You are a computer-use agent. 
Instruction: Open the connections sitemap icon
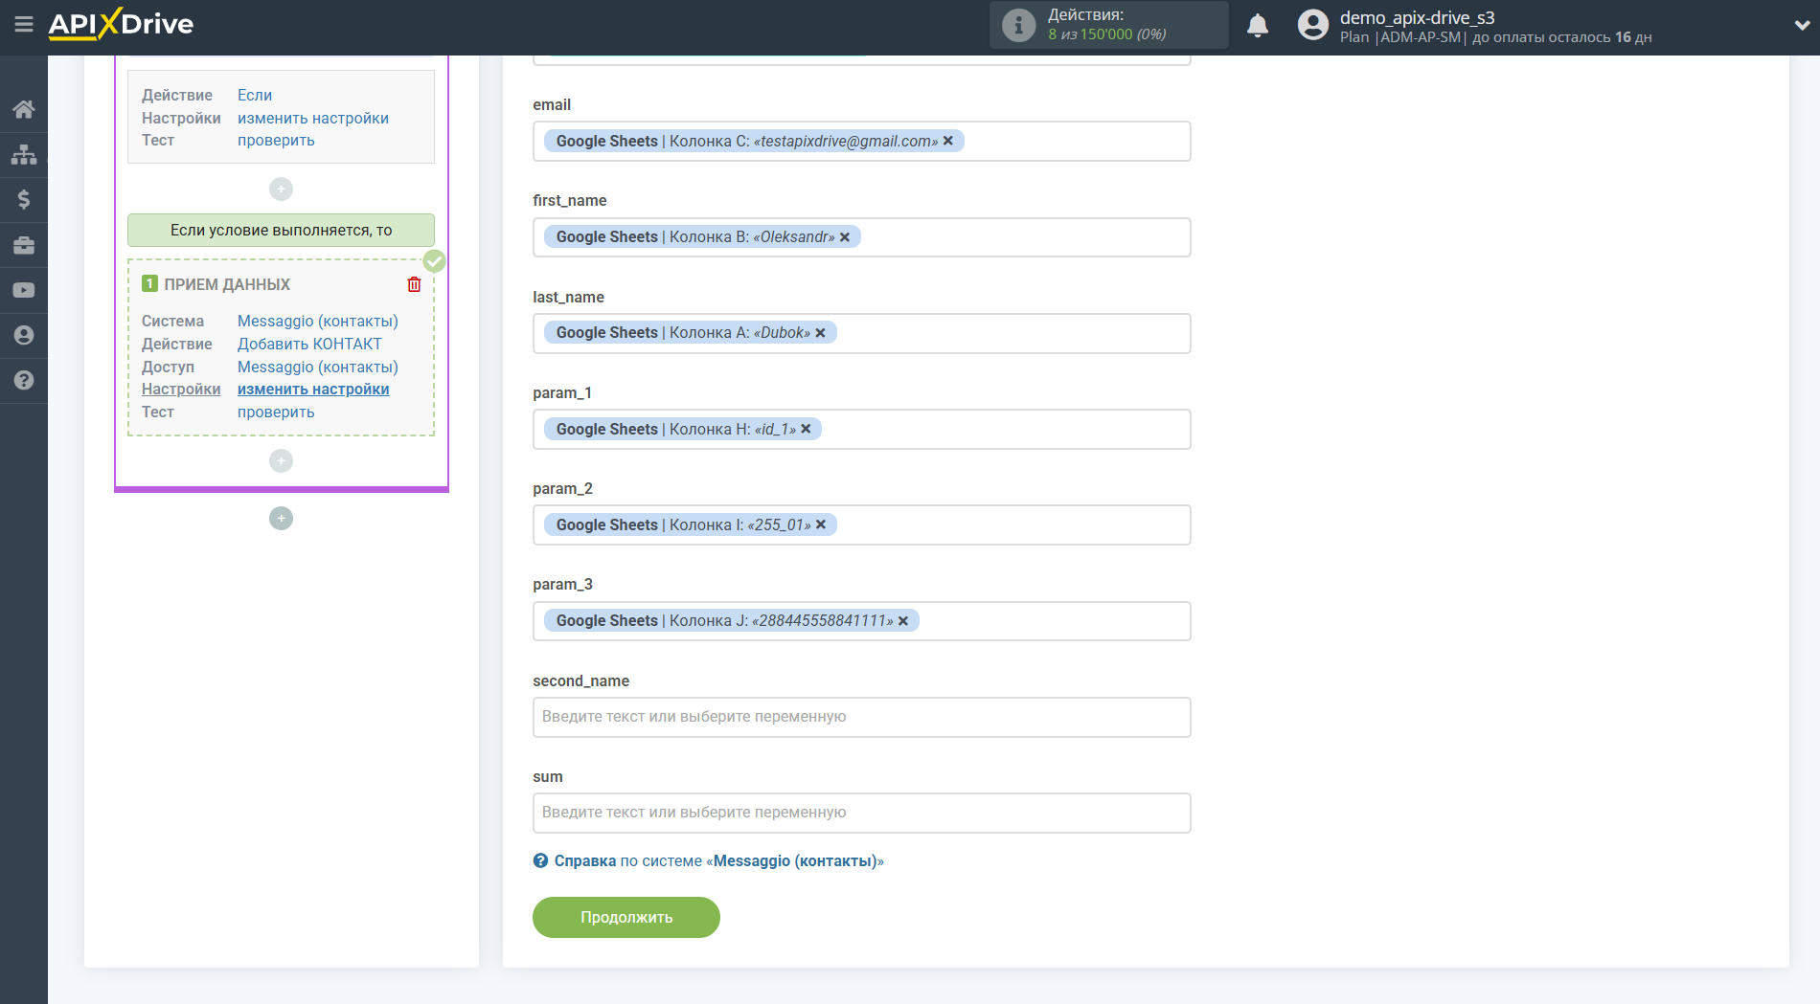click(24, 154)
